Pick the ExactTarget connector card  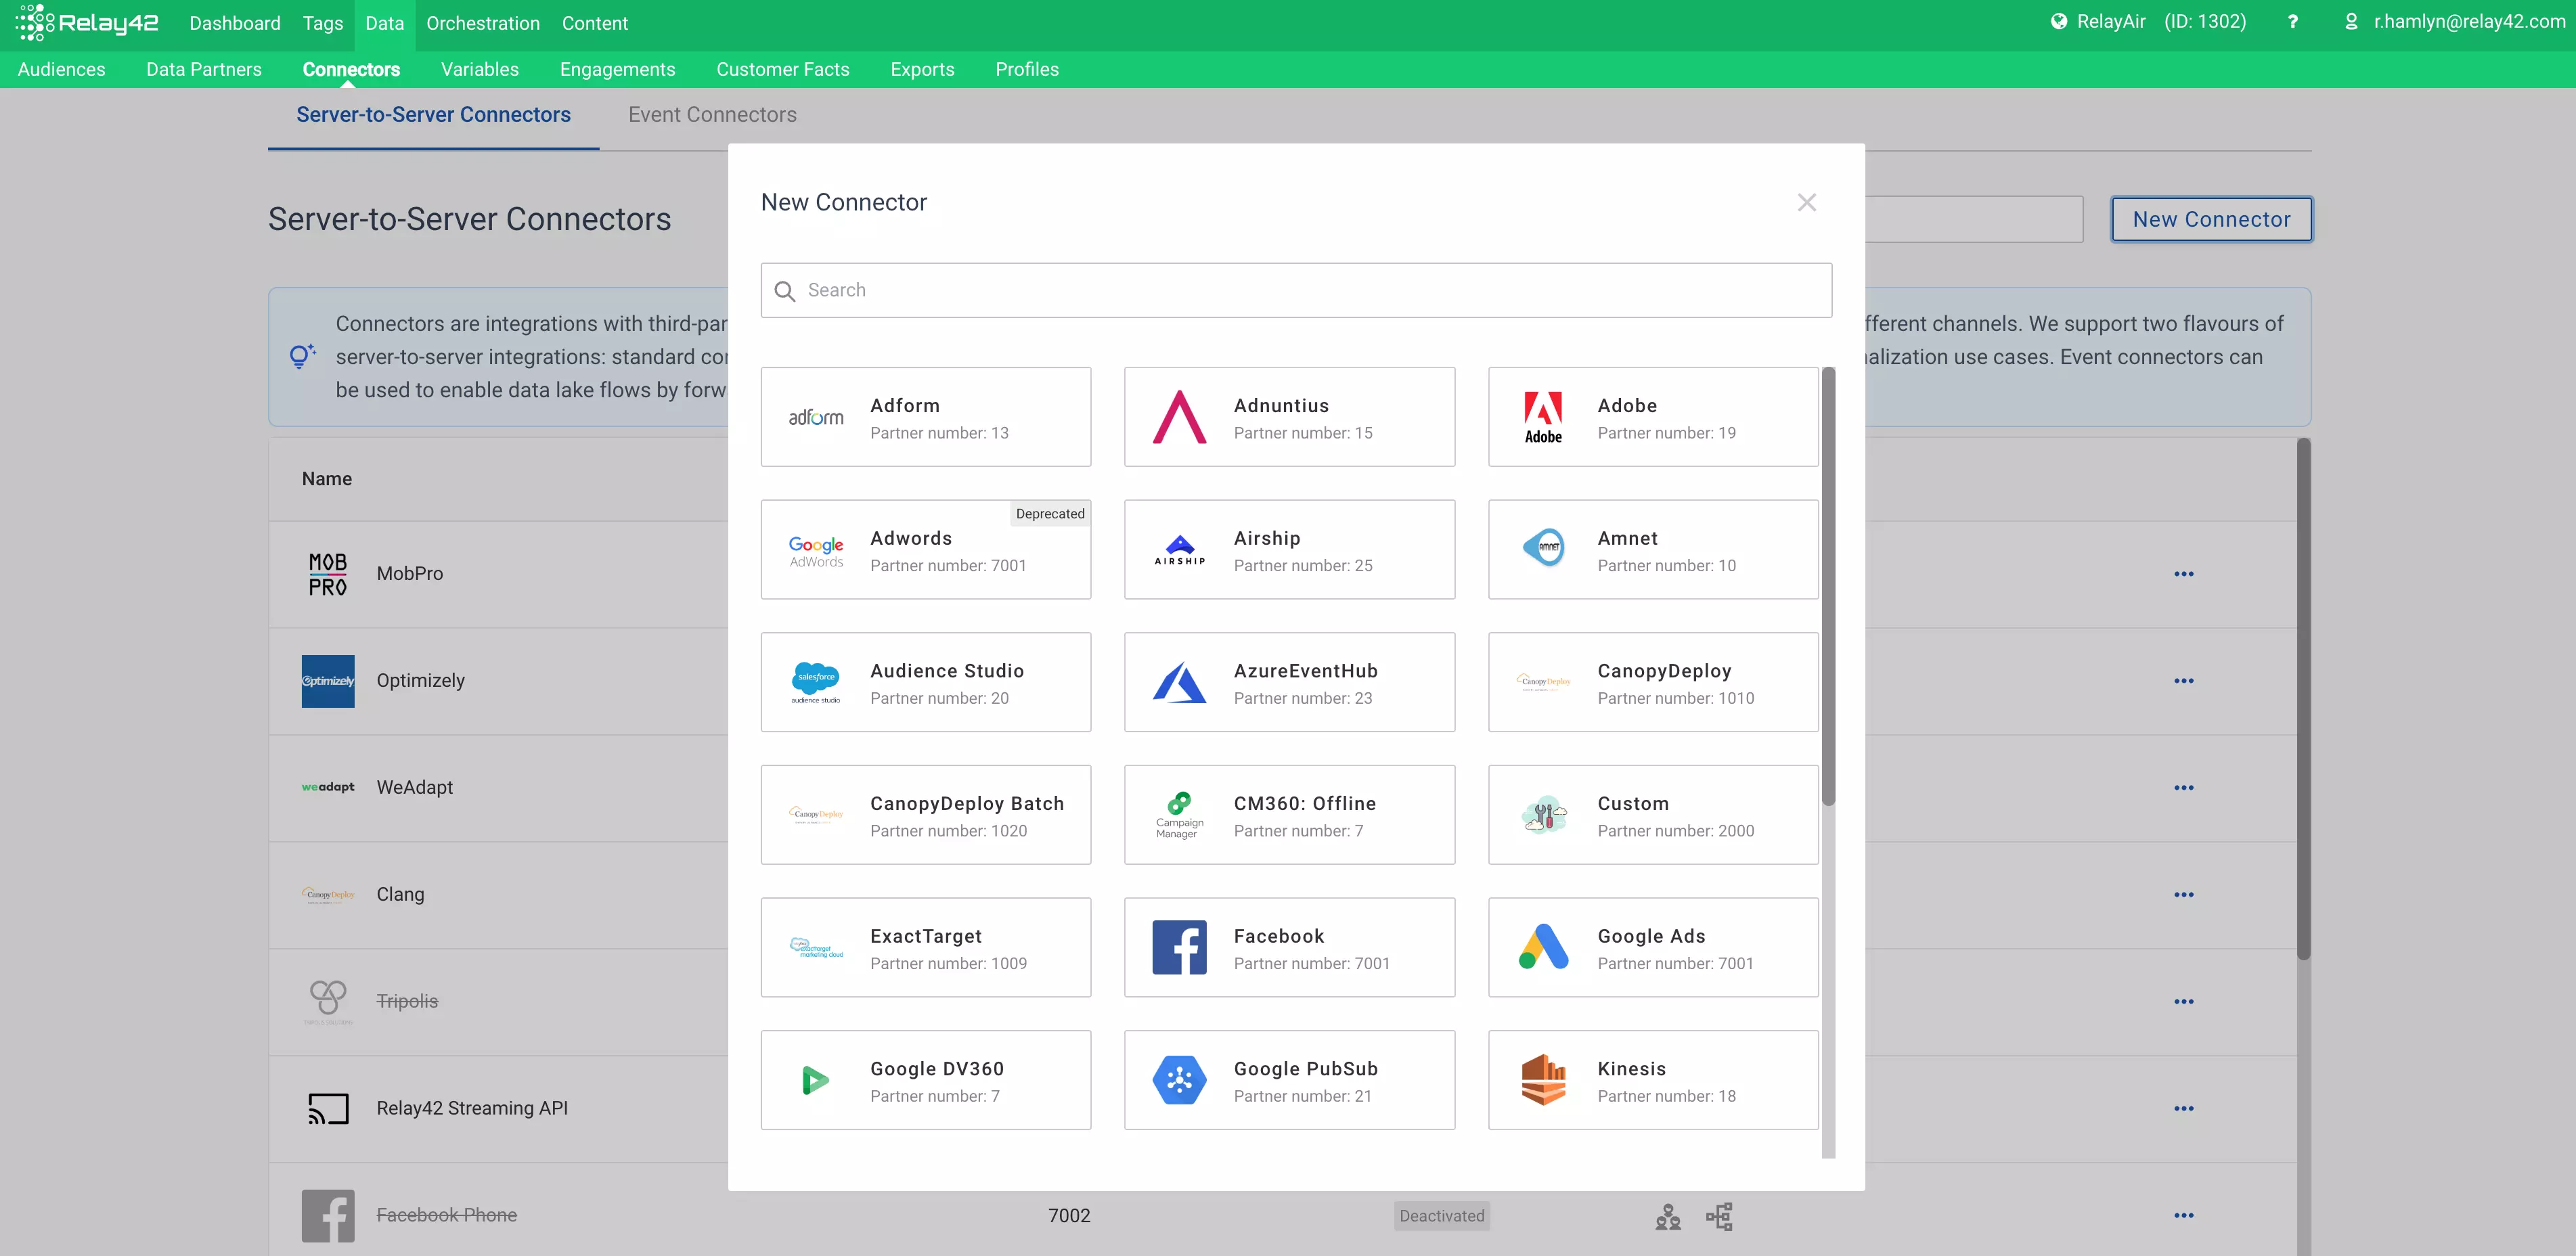tap(925, 947)
